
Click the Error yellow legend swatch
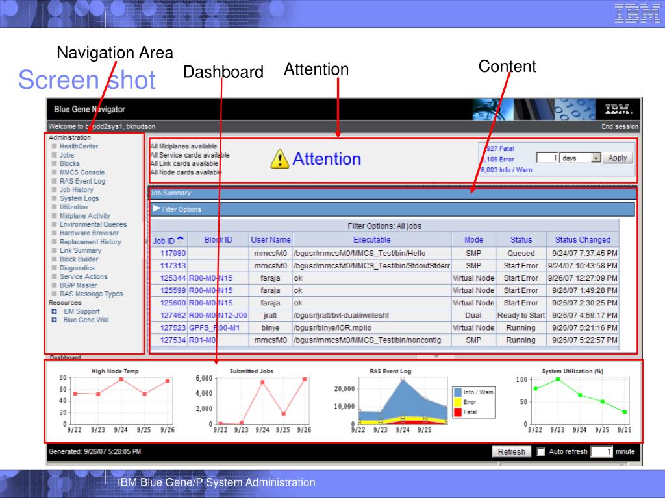(x=458, y=402)
